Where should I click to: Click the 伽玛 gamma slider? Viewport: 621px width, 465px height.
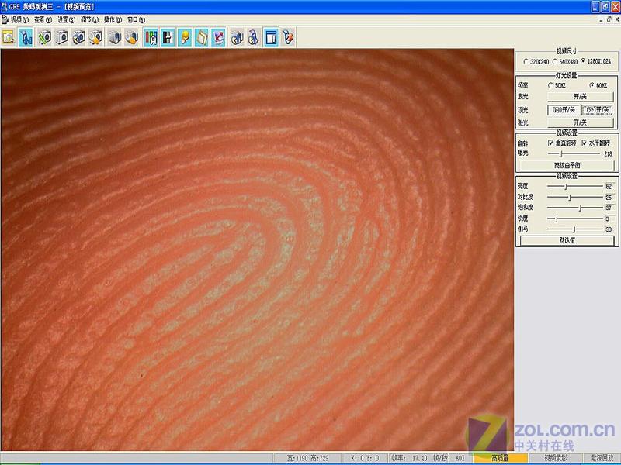[x=575, y=229]
